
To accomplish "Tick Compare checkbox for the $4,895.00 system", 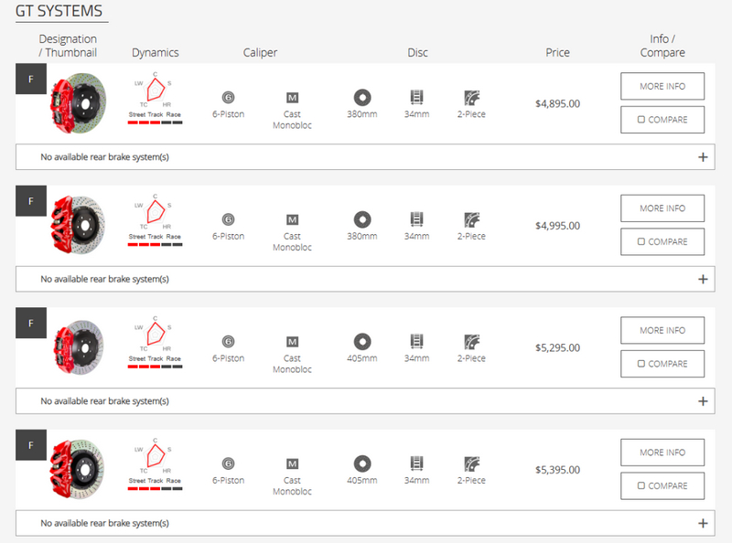I will 641,120.
